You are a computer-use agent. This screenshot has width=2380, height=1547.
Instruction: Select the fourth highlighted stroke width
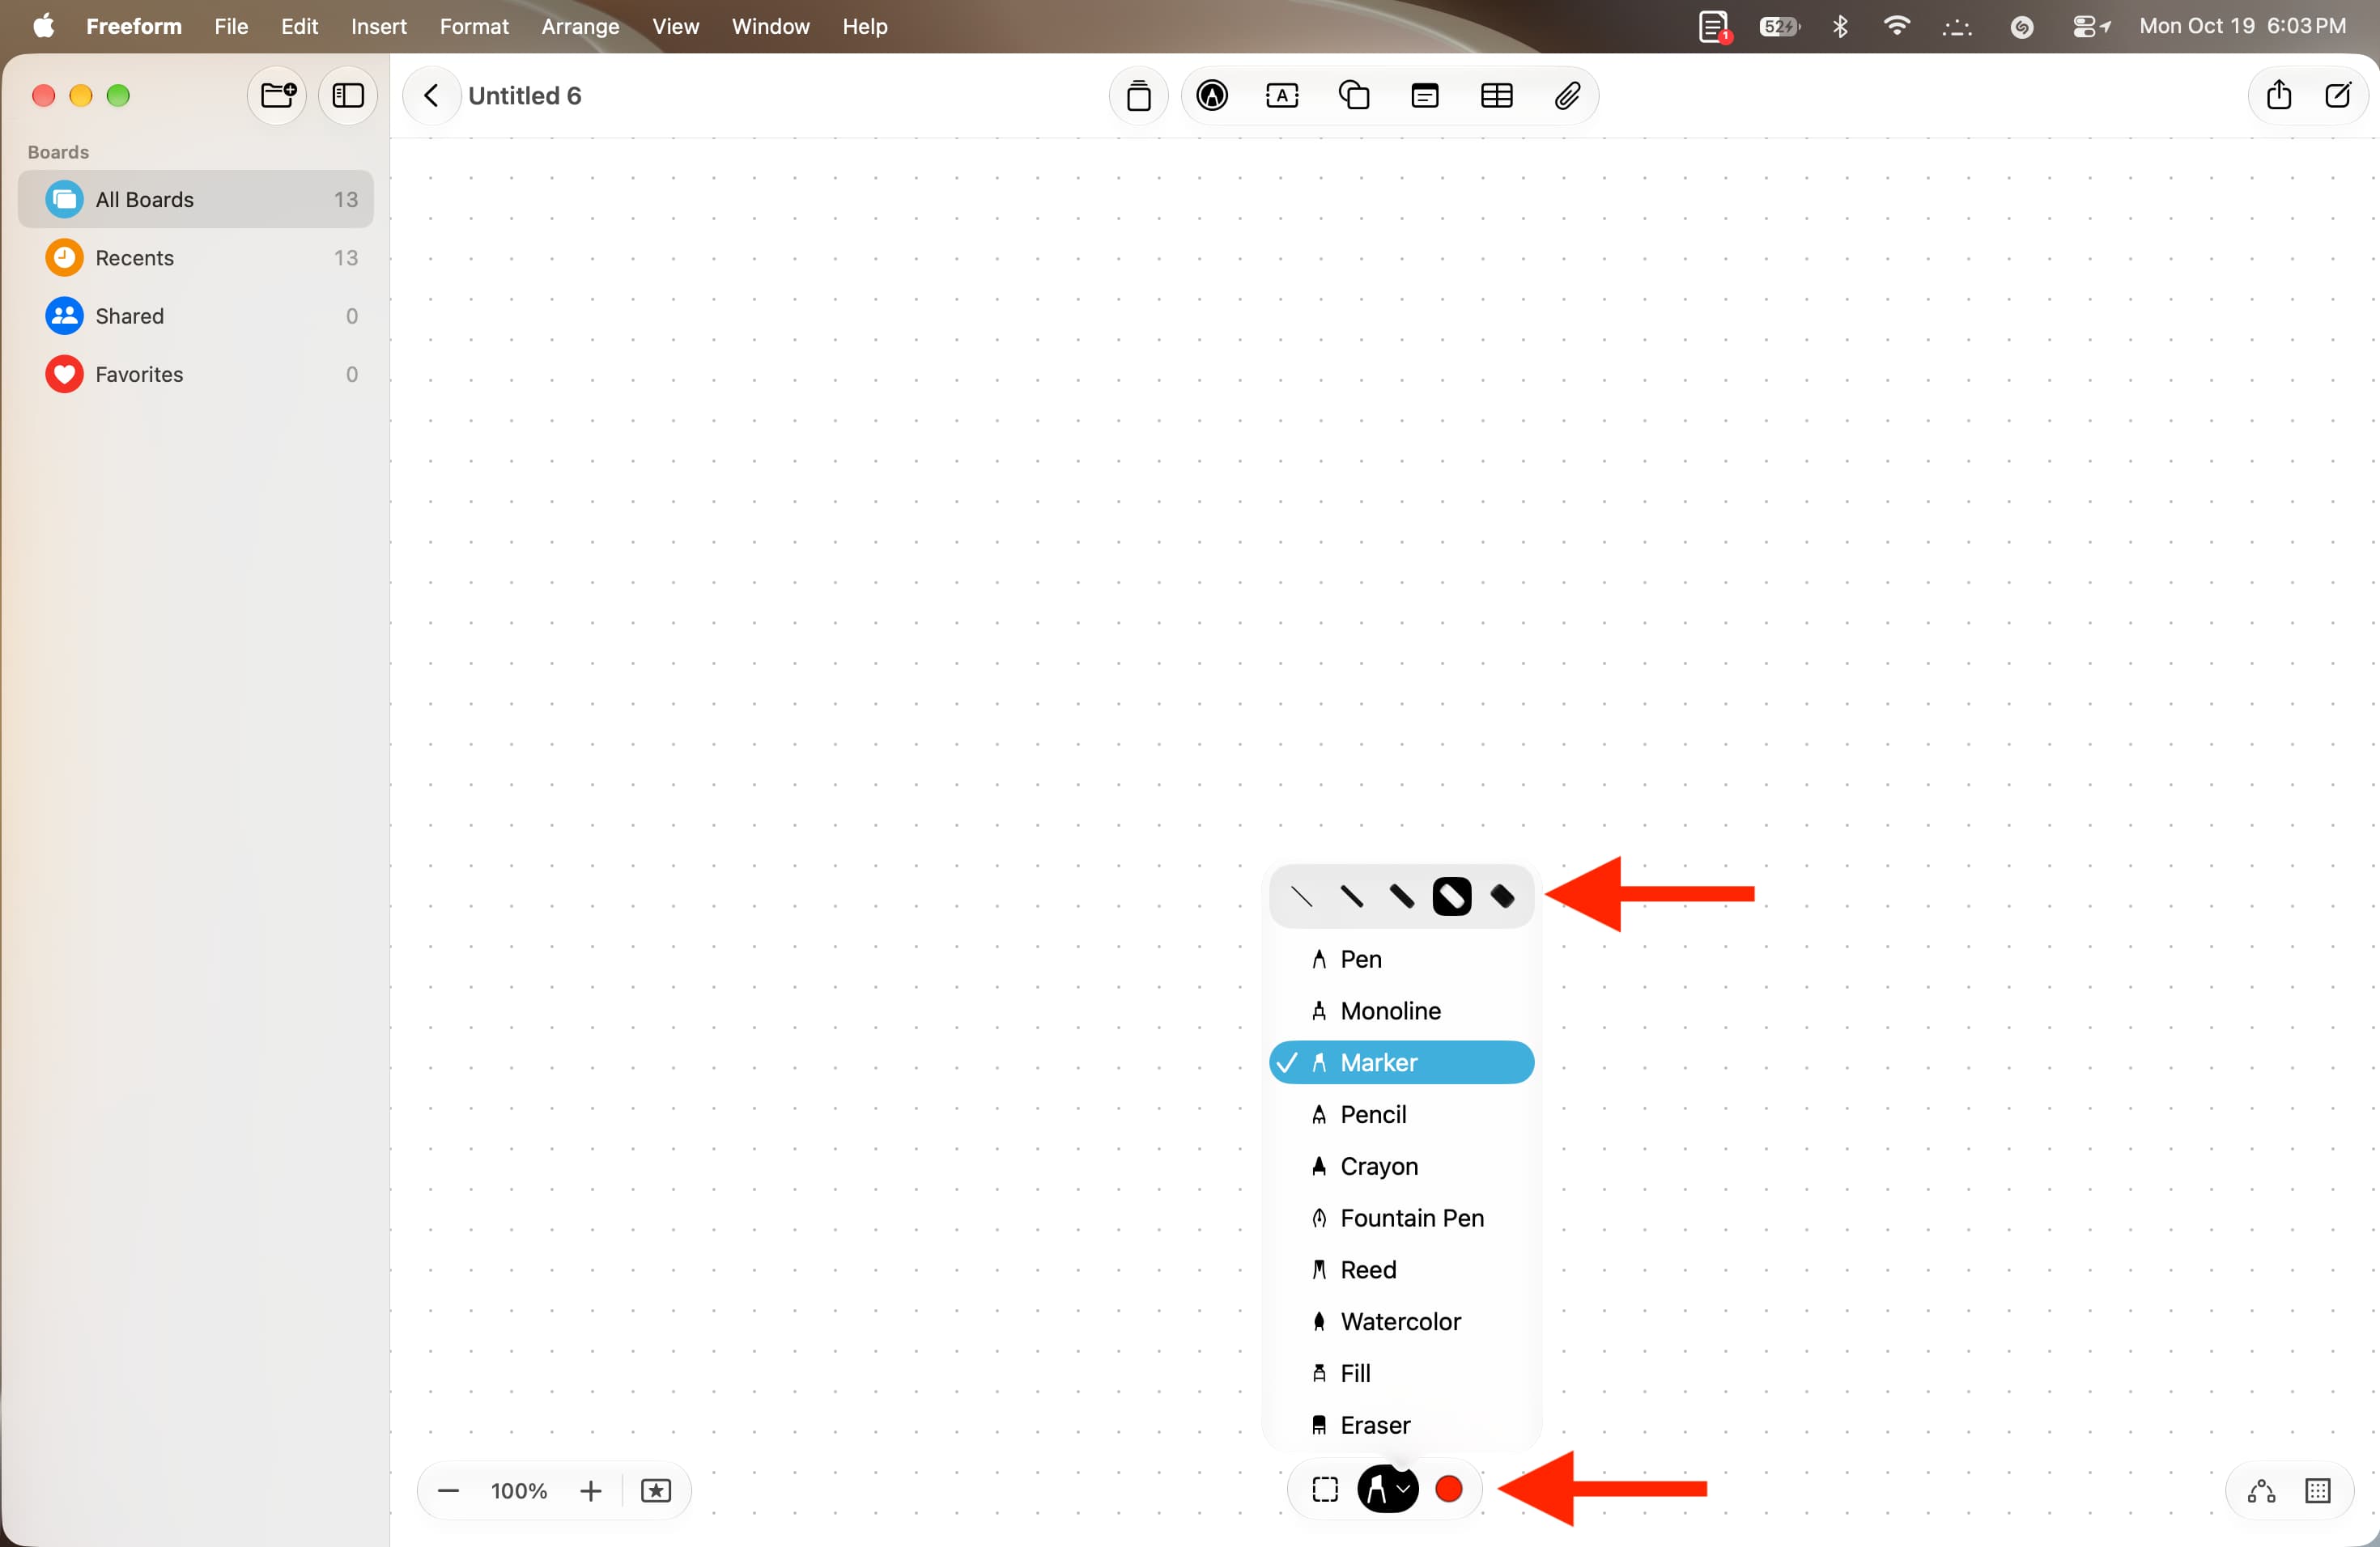pyautogui.click(x=1451, y=896)
